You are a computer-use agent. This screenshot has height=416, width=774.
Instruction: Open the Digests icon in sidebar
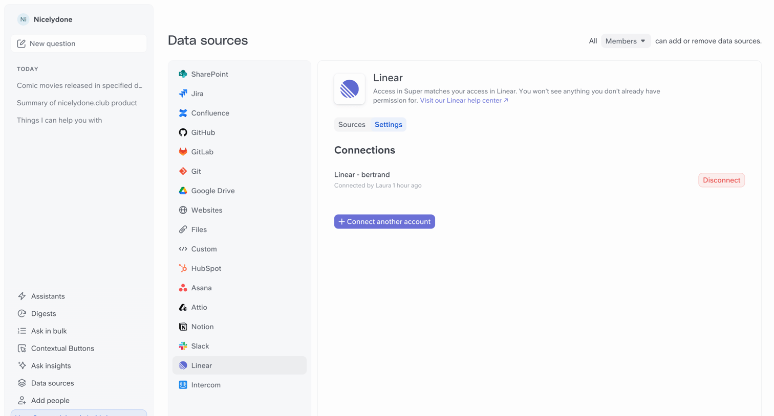click(22, 314)
